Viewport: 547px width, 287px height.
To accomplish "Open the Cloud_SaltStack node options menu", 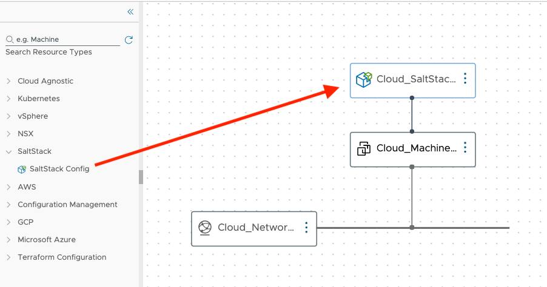I will pyautogui.click(x=465, y=79).
